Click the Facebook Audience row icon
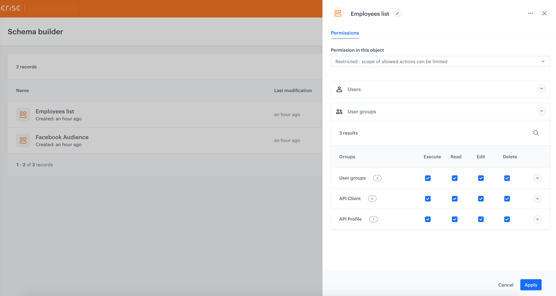Image resolution: width=556 pixels, height=296 pixels. (23, 140)
